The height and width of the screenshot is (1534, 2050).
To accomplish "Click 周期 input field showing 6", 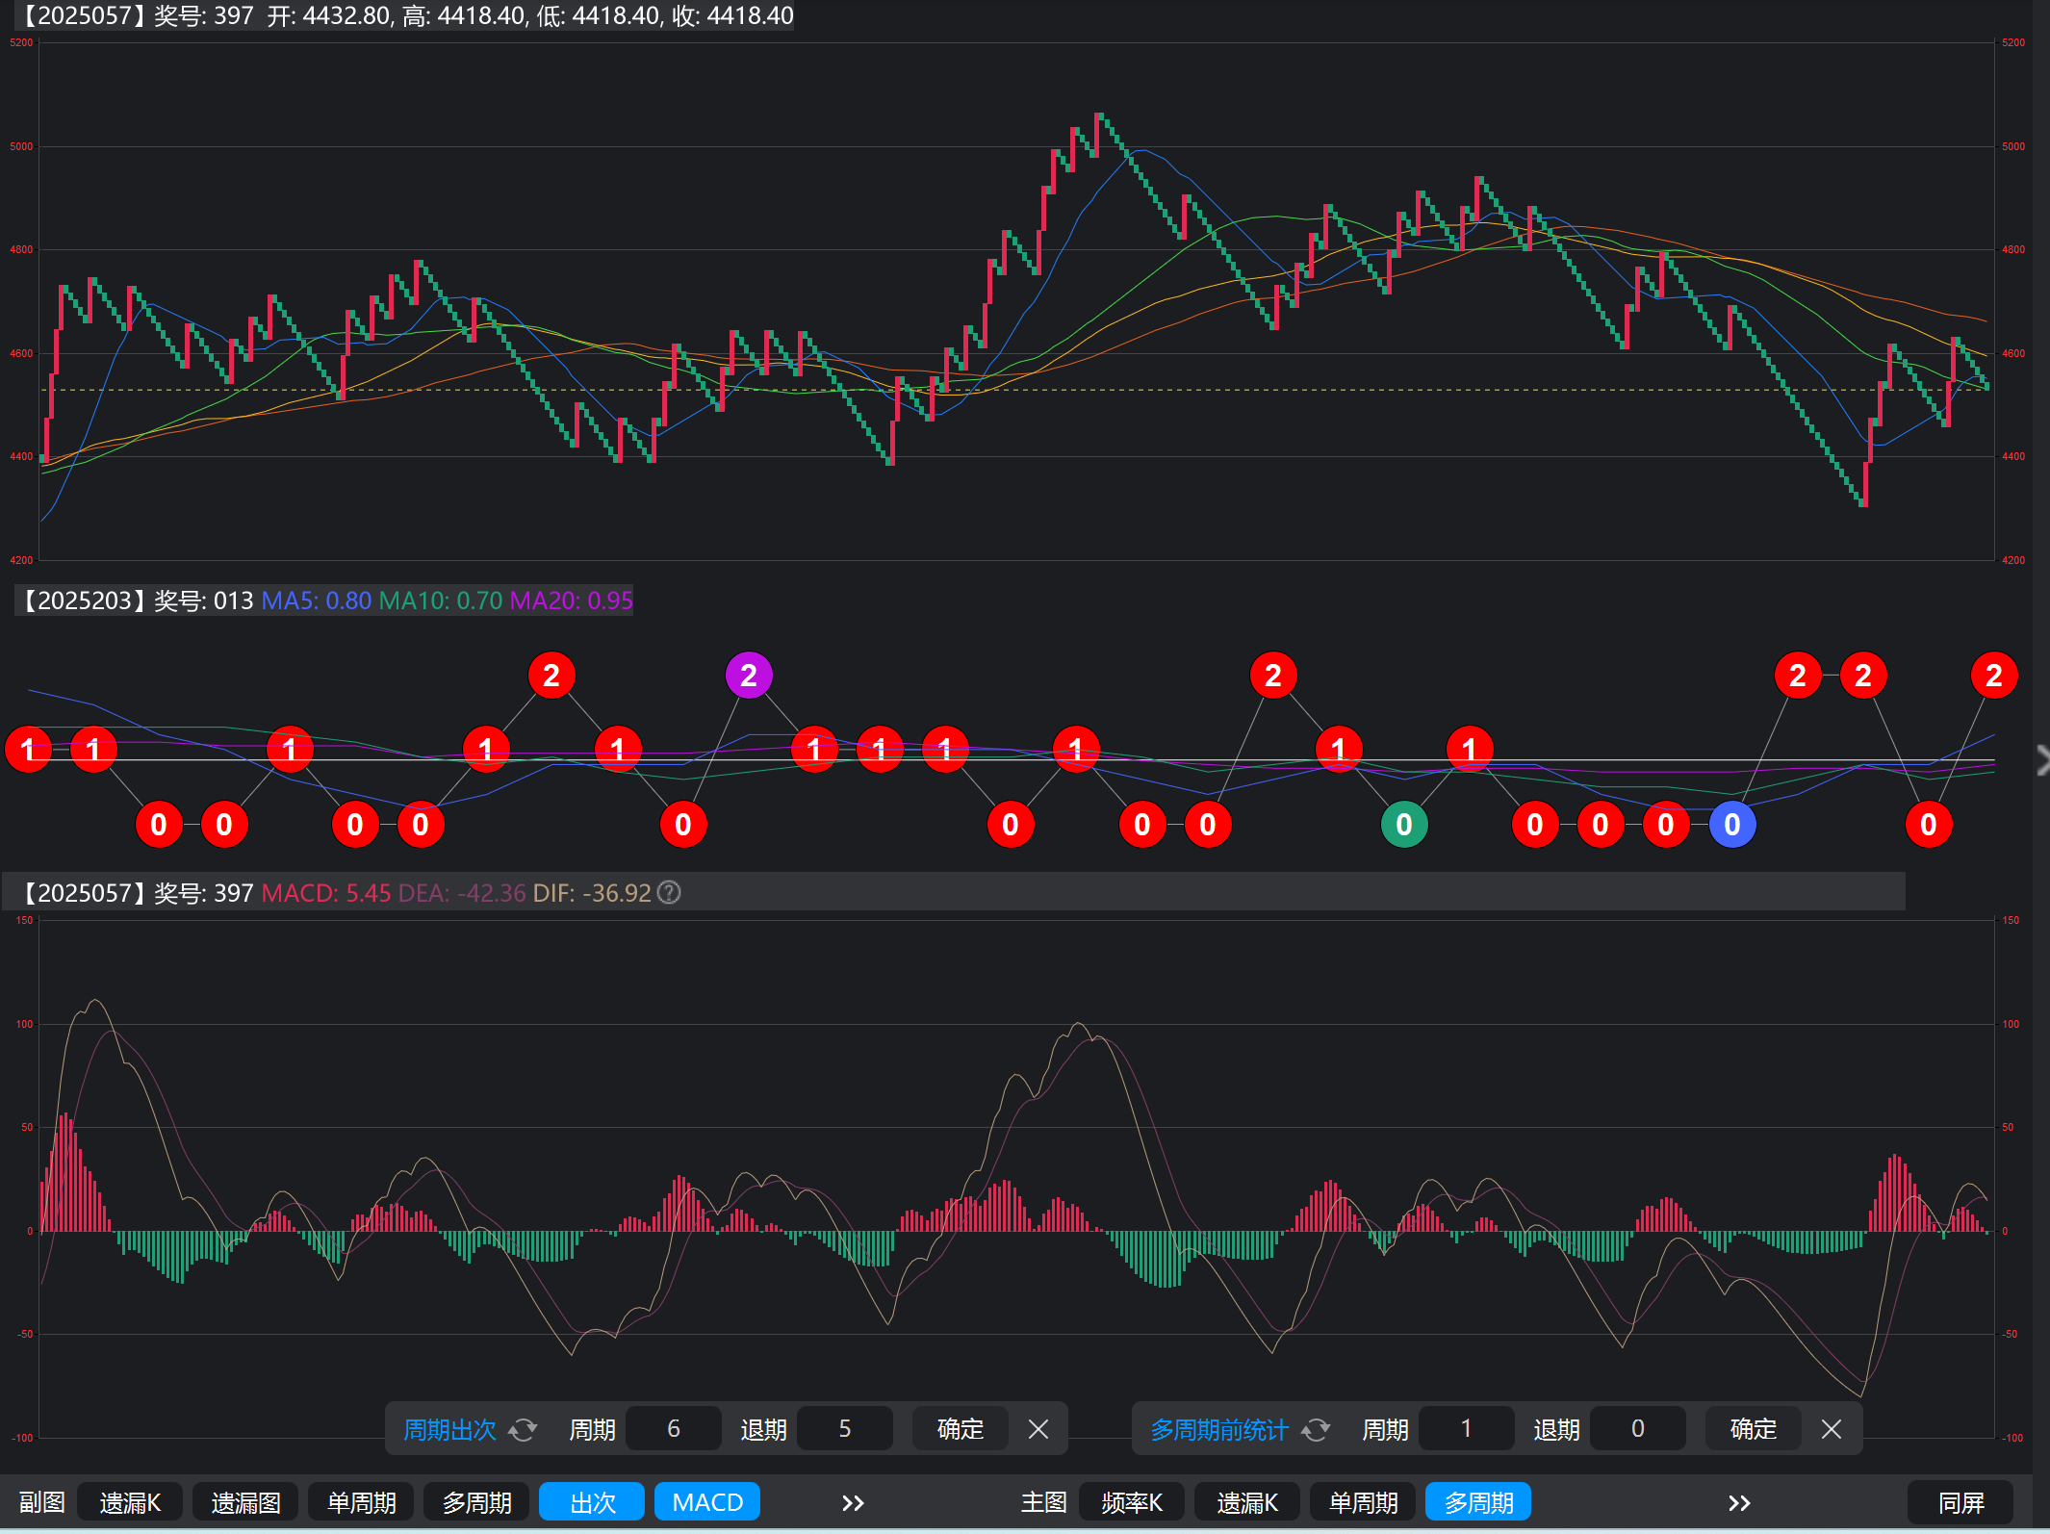I will [x=673, y=1429].
